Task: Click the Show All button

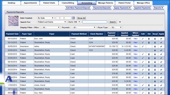Action: click(x=81, y=18)
